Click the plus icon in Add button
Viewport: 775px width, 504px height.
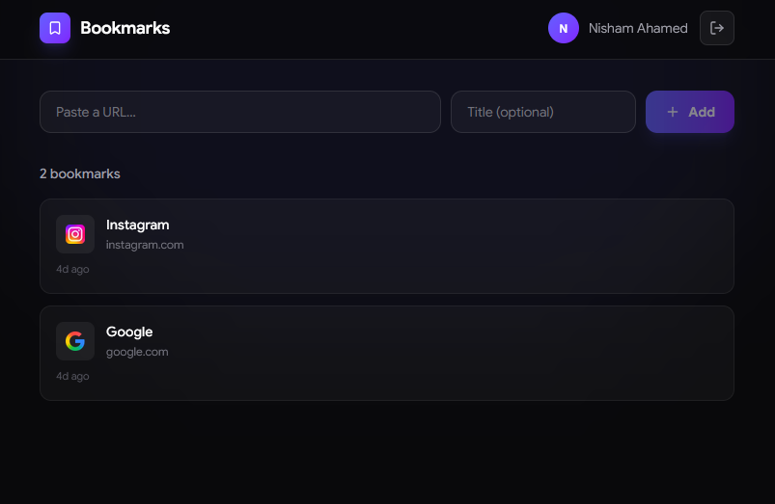(673, 112)
